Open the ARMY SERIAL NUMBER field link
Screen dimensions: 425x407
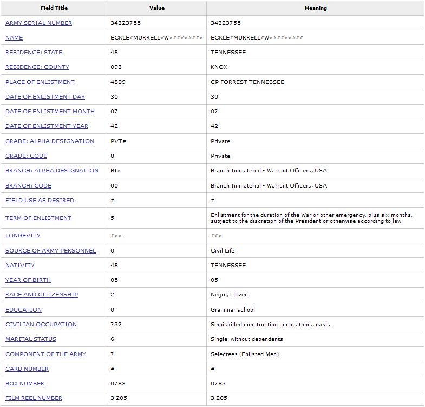click(x=38, y=23)
